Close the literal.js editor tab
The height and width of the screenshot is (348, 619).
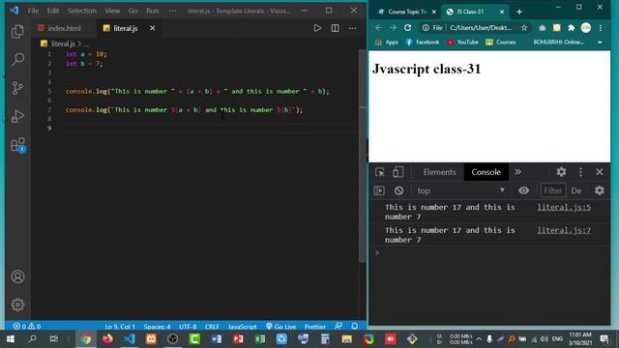click(x=153, y=28)
